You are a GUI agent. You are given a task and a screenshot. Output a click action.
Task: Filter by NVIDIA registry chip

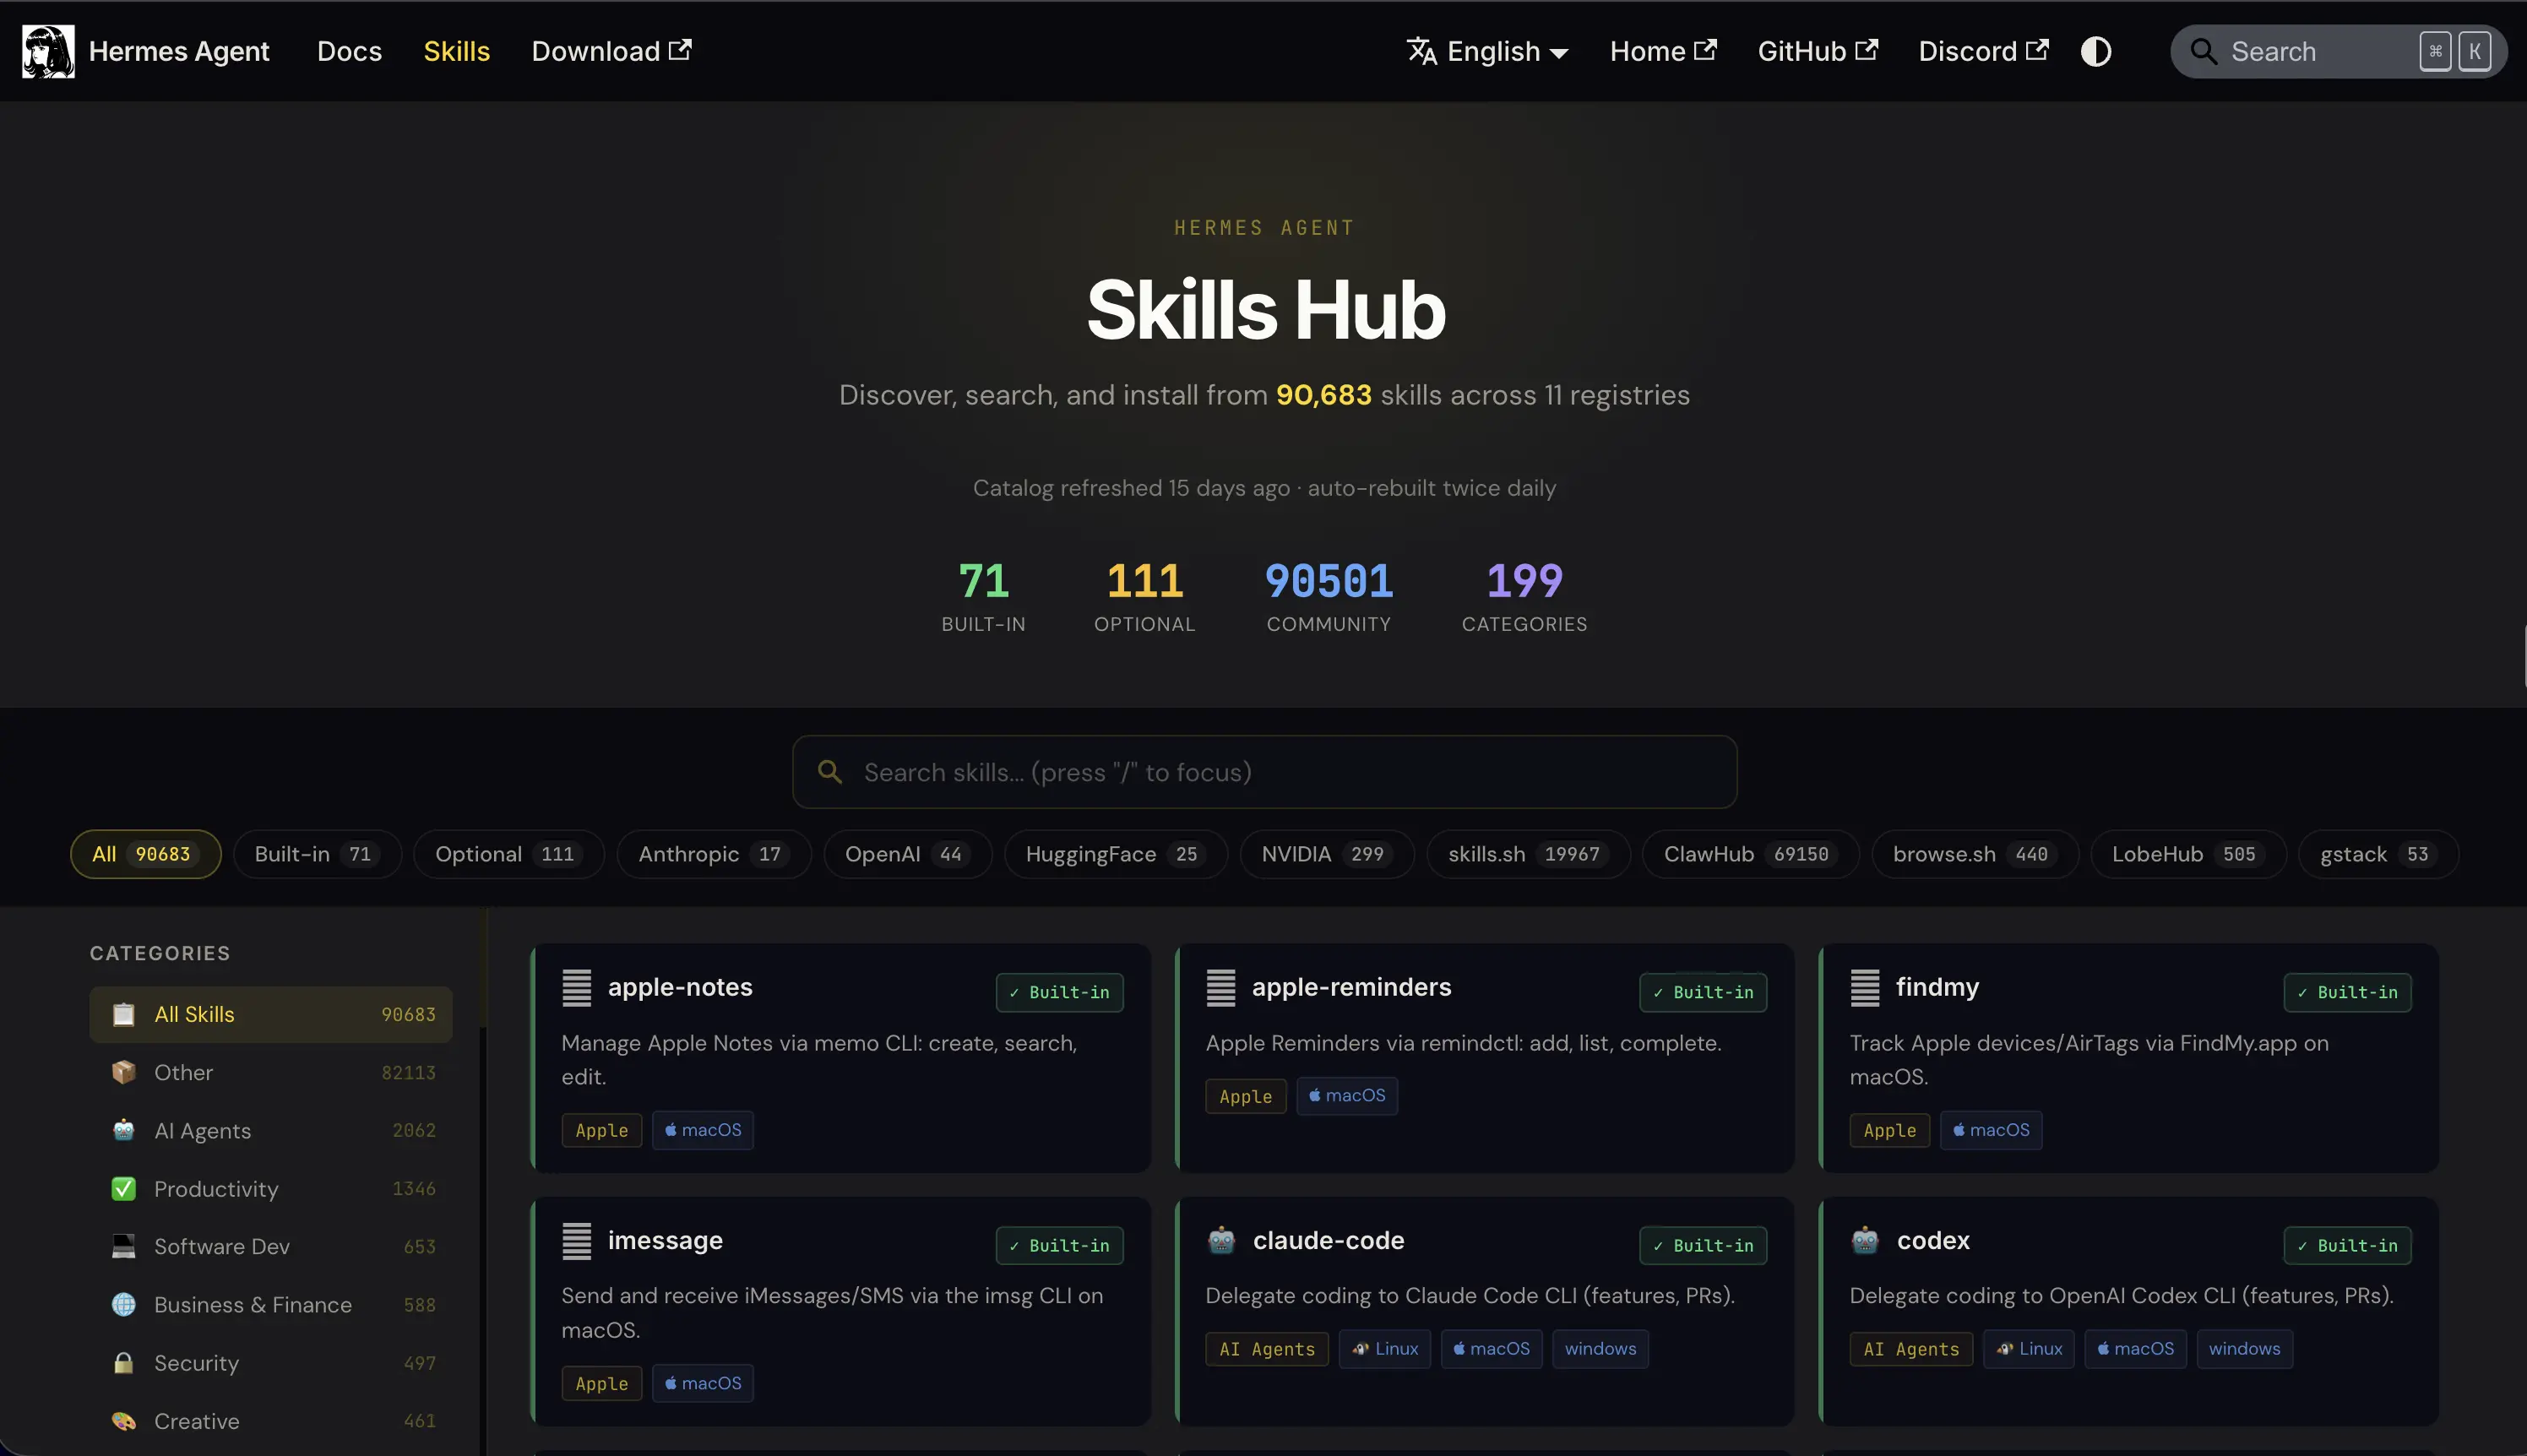[x=1327, y=855]
